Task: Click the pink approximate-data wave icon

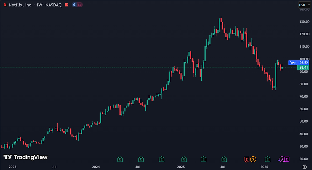Action: [80, 5]
